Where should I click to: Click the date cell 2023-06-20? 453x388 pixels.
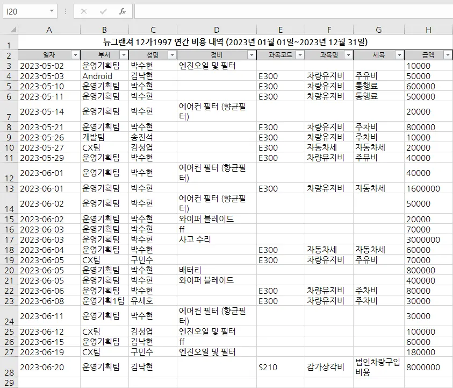49,367
